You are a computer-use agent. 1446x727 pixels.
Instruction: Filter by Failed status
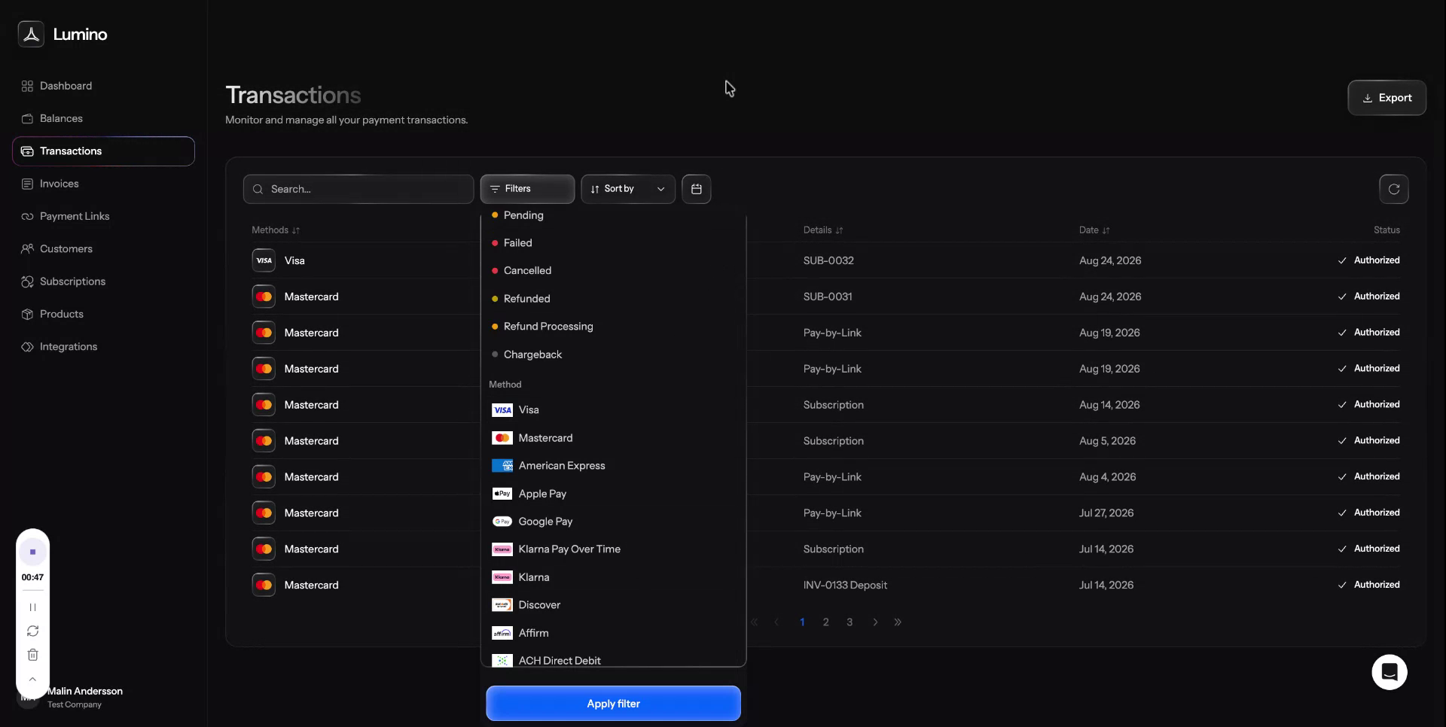[x=613, y=243]
